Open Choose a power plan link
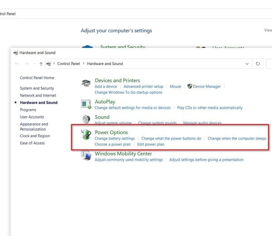This screenshot has width=272, height=236. point(112,144)
